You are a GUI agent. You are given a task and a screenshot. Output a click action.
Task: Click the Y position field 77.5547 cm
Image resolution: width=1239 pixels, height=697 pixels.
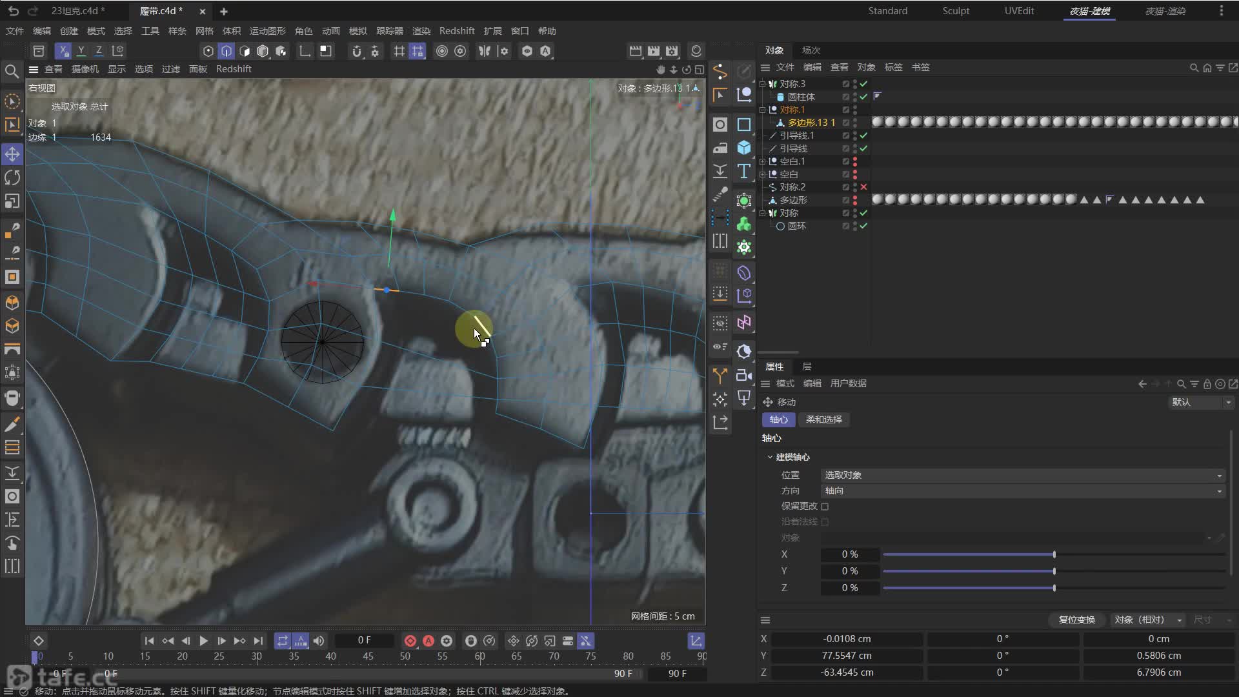coord(847,656)
